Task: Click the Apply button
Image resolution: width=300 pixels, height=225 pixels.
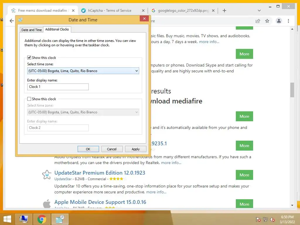Action: coord(136,149)
